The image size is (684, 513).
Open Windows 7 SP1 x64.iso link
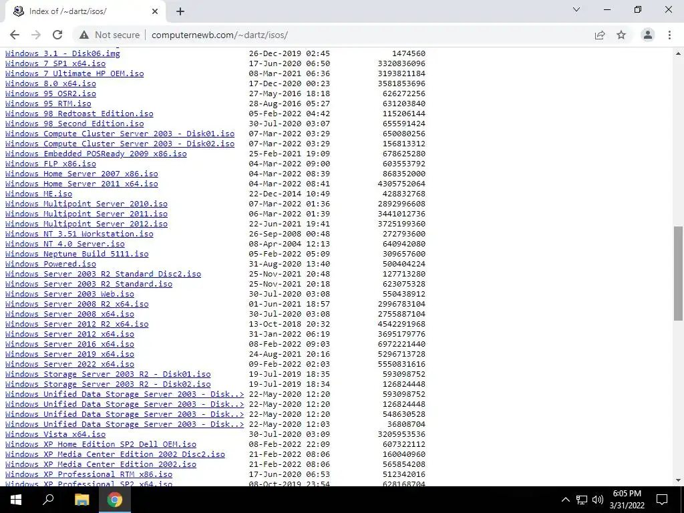tap(55, 63)
